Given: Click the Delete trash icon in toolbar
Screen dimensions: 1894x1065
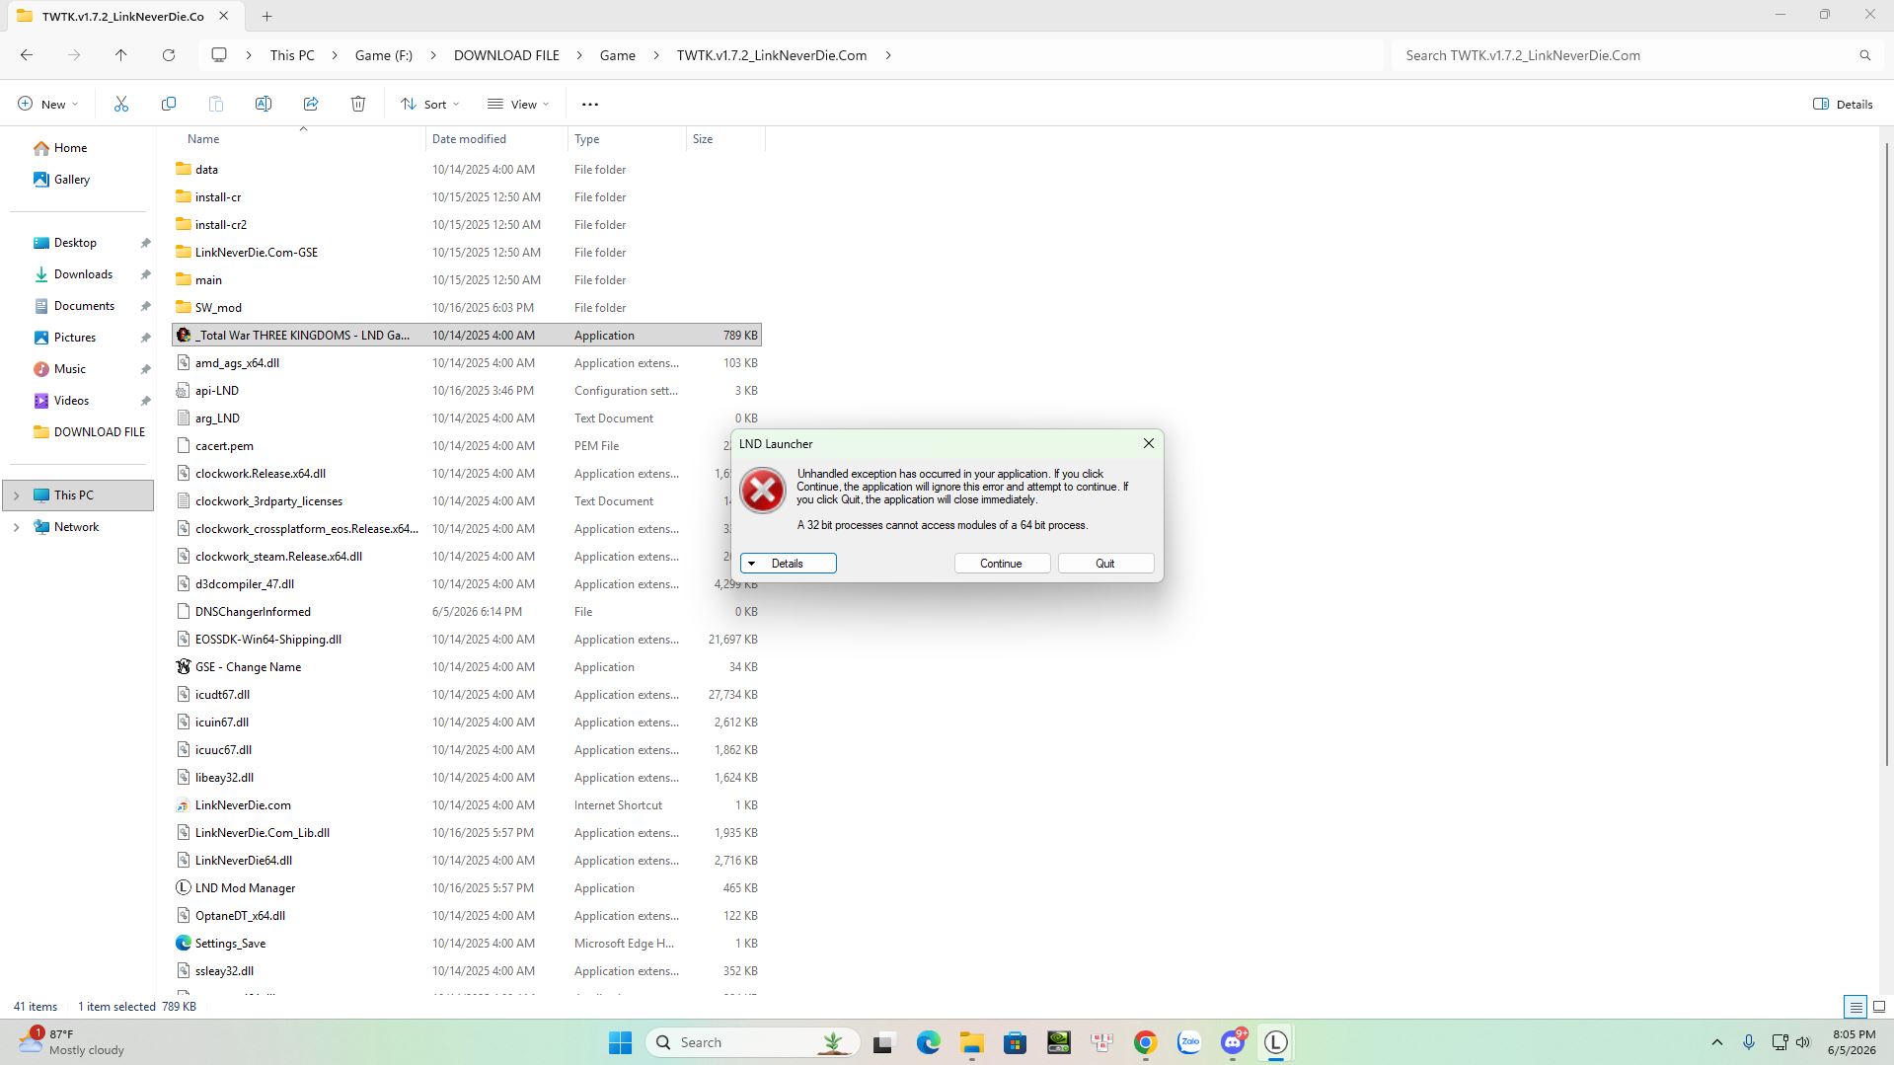Looking at the screenshot, I should [x=358, y=104].
